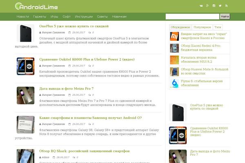This screenshot has width=245, height=163.
Task: Open the Инструкции menu section
Action: click(84, 17)
